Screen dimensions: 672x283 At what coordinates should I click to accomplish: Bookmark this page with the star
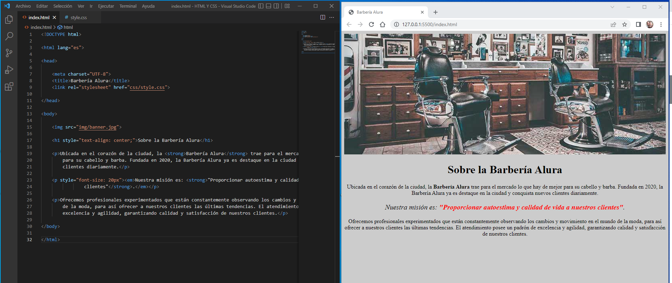[x=625, y=24]
